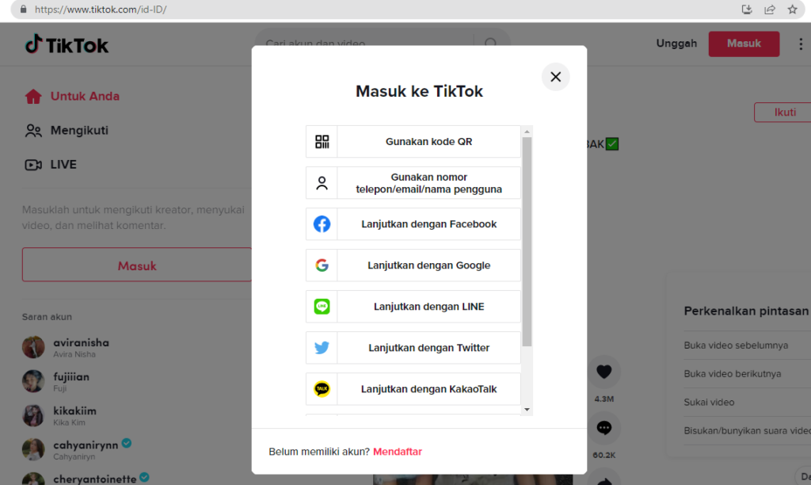Click the share arrow icon on video
The width and height of the screenshot is (811, 485).
(603, 480)
